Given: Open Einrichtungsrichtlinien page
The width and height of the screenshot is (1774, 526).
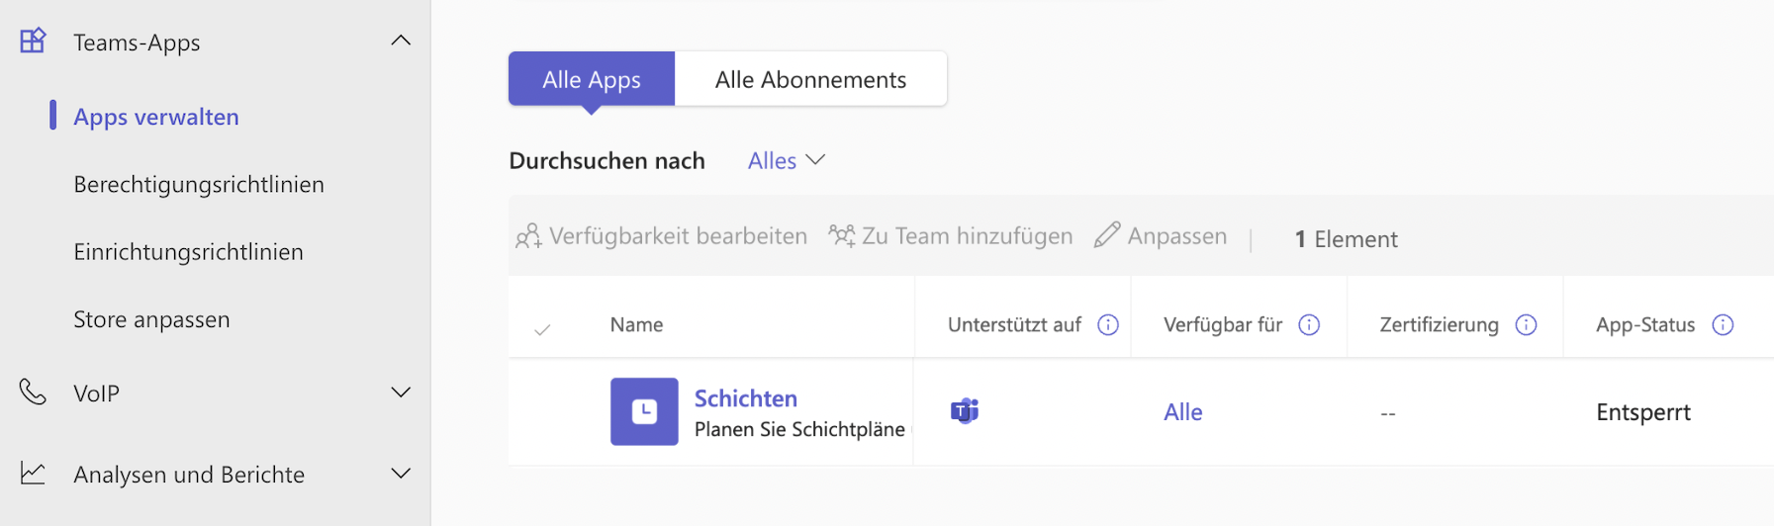Looking at the screenshot, I should [x=188, y=251].
